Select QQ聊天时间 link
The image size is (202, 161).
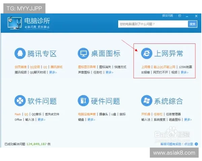[38, 72]
